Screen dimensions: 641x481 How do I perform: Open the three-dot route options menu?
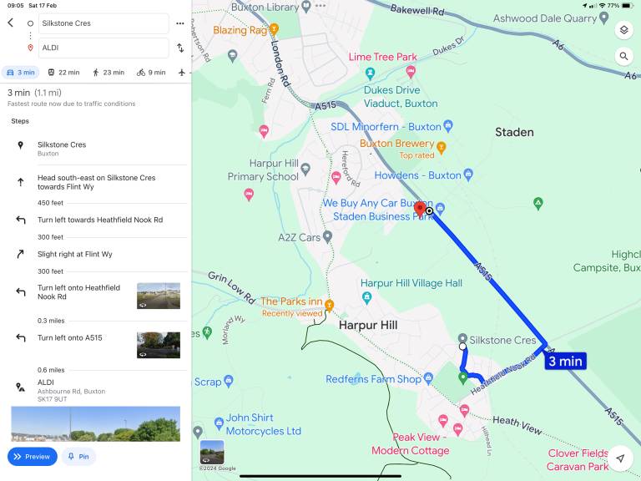180,23
